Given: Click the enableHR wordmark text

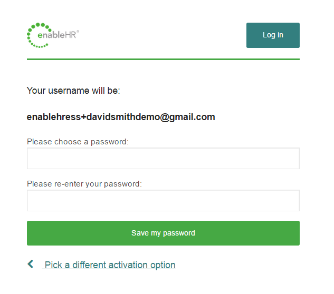Looking at the screenshot, I should (57, 35).
